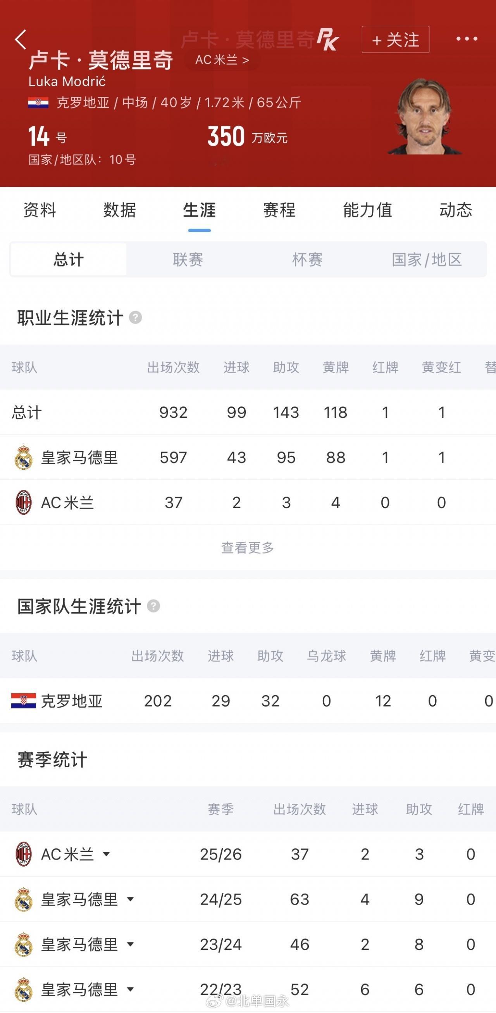496x1013 pixels.
Task: Tap help icon beside 职业生涯统计
Action: point(135,317)
